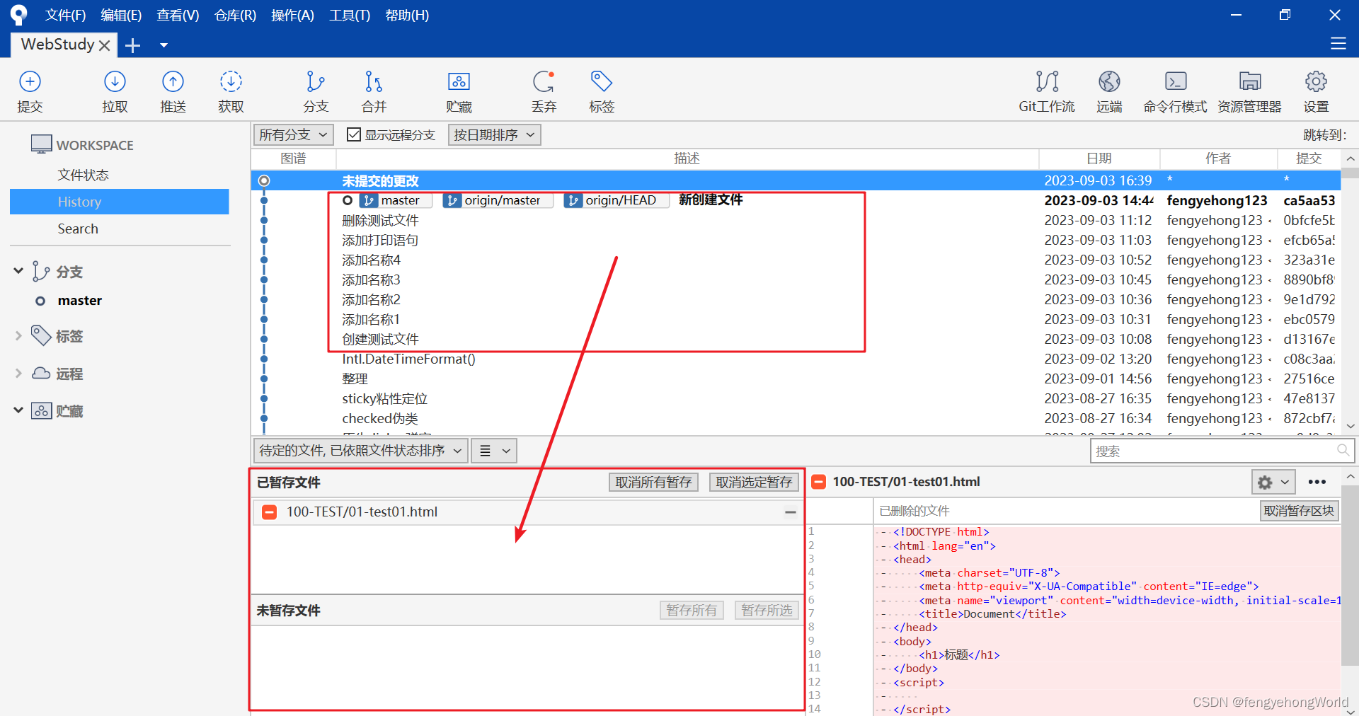The height and width of the screenshot is (716, 1359).
Task: Click the Fetch (获取) toolbar icon
Action: pyautogui.click(x=231, y=91)
